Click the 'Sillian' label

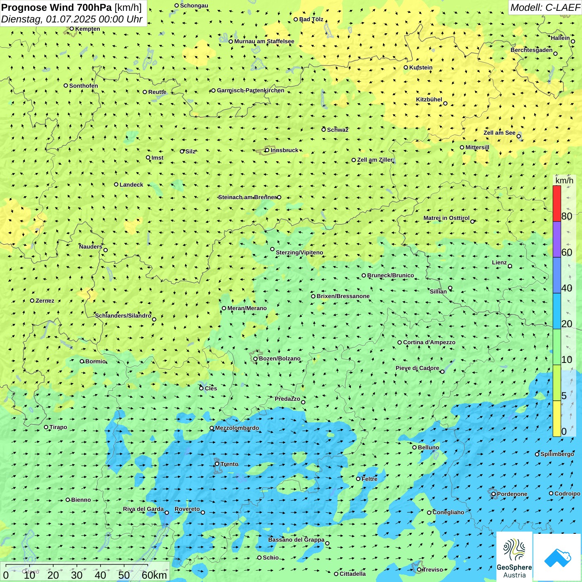[x=438, y=291]
